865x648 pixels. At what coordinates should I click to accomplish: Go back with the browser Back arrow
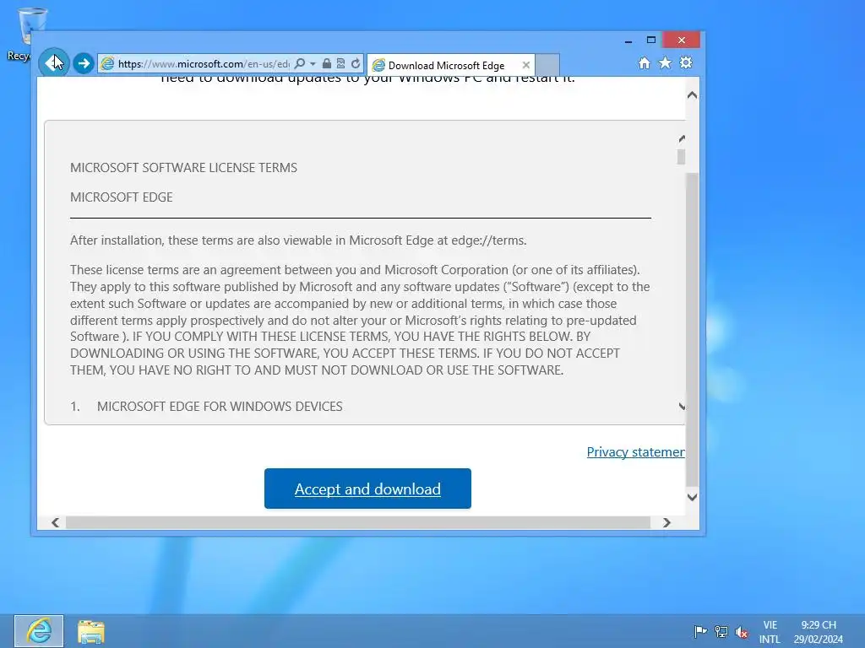[x=53, y=62]
